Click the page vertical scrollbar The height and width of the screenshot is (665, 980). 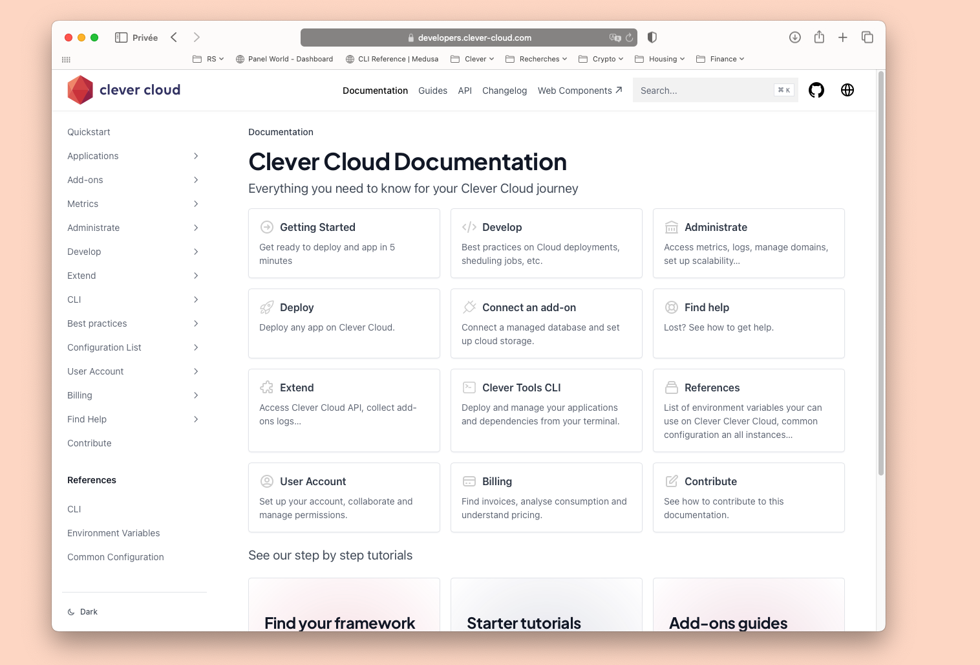880,272
